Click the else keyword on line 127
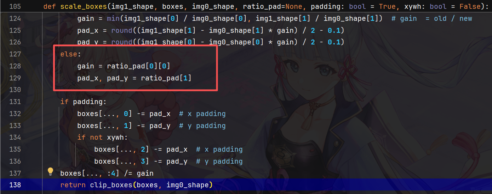Image resolution: width=492 pixels, height=194 pixels. [x=69, y=54]
